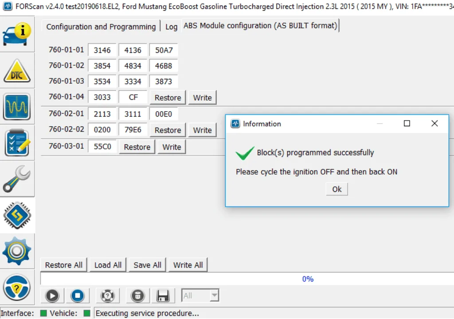Open the steering wheel help section

(17, 288)
